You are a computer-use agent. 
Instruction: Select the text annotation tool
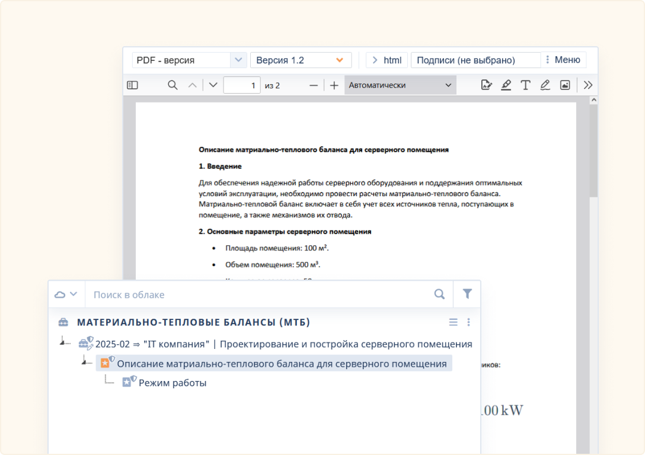pyautogui.click(x=525, y=85)
